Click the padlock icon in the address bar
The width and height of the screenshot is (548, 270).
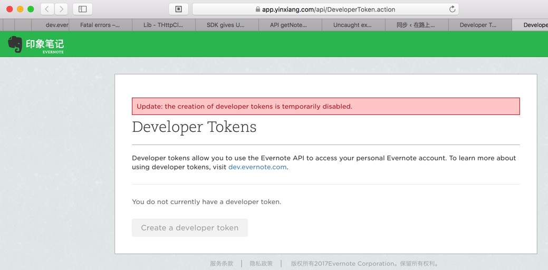coord(258,9)
